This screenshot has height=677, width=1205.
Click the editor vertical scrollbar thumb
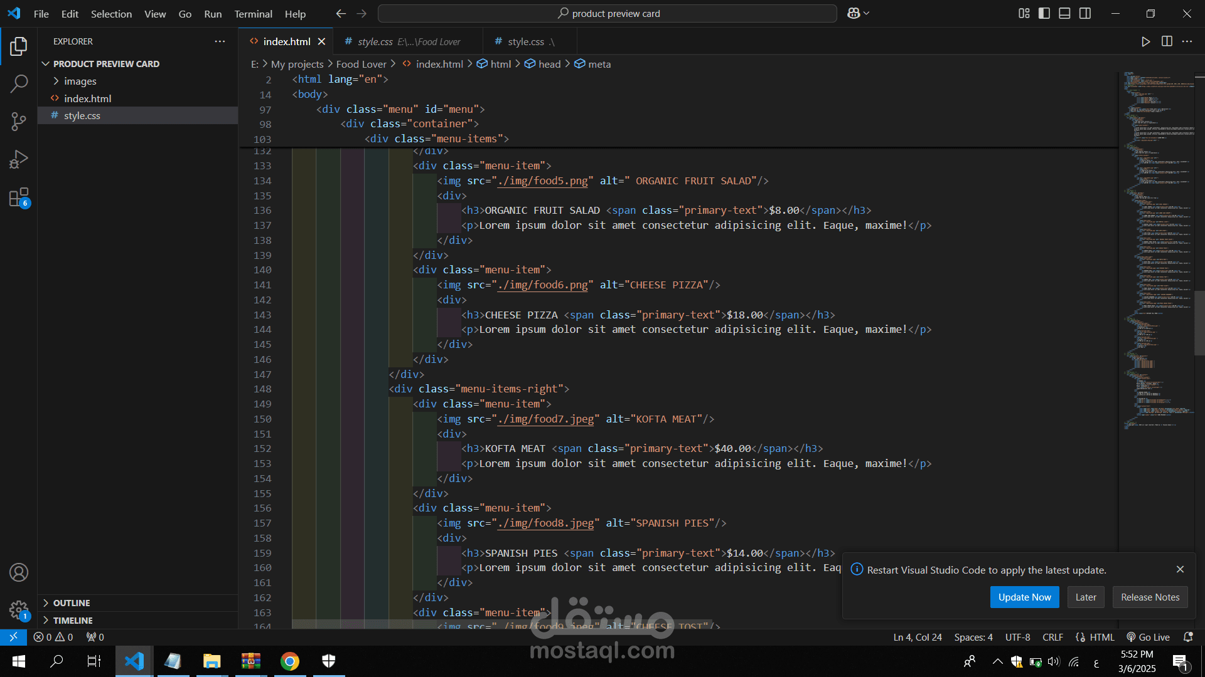[1199, 323]
